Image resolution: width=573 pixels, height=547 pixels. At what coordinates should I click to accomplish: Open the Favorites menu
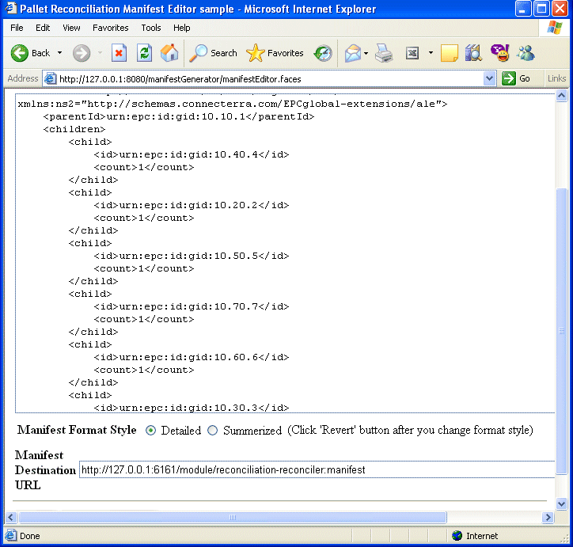tap(110, 28)
